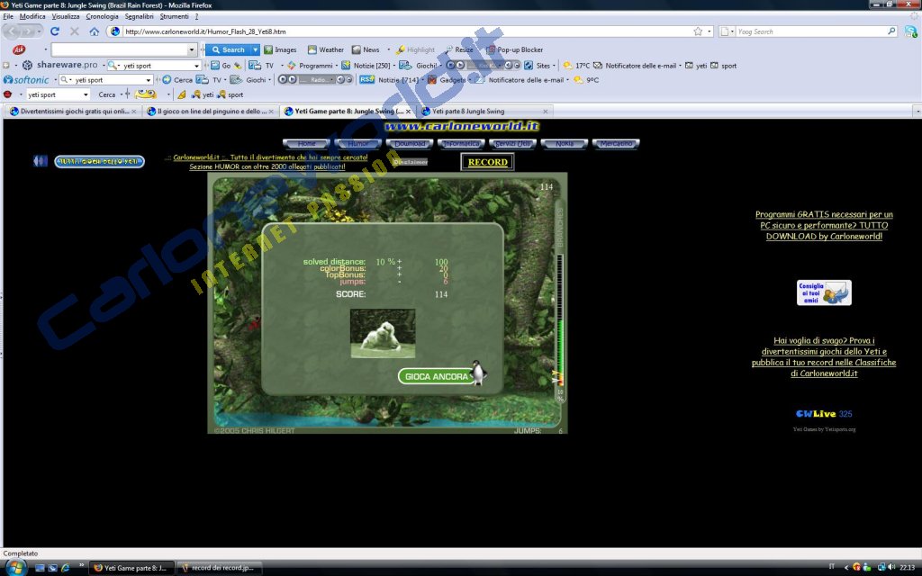Open the Visualizza menu

pos(65,16)
